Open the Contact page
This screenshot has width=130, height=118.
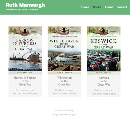(x=122, y=7)
